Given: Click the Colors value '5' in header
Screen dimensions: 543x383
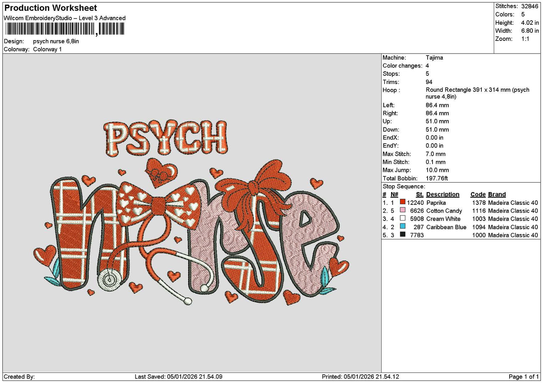Looking at the screenshot, I should tap(523, 15).
